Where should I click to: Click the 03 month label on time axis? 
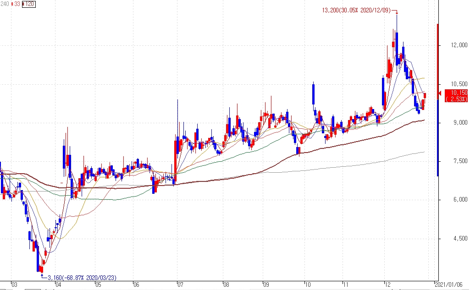pyautogui.click(x=14, y=285)
